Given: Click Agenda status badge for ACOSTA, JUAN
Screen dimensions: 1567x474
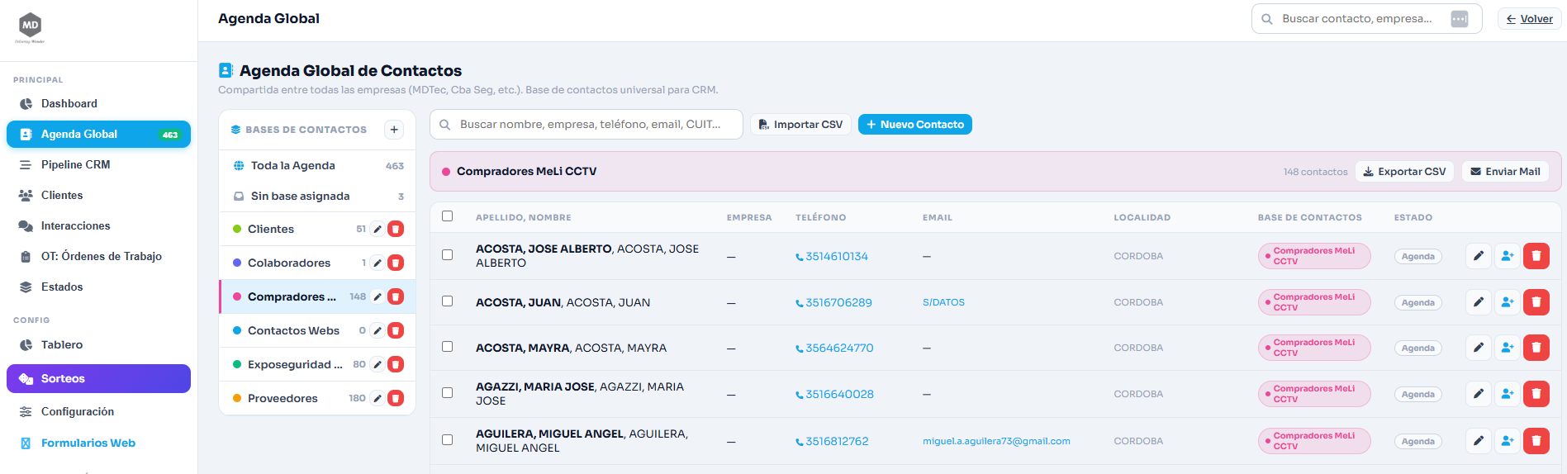Looking at the screenshot, I should pyautogui.click(x=1417, y=302).
